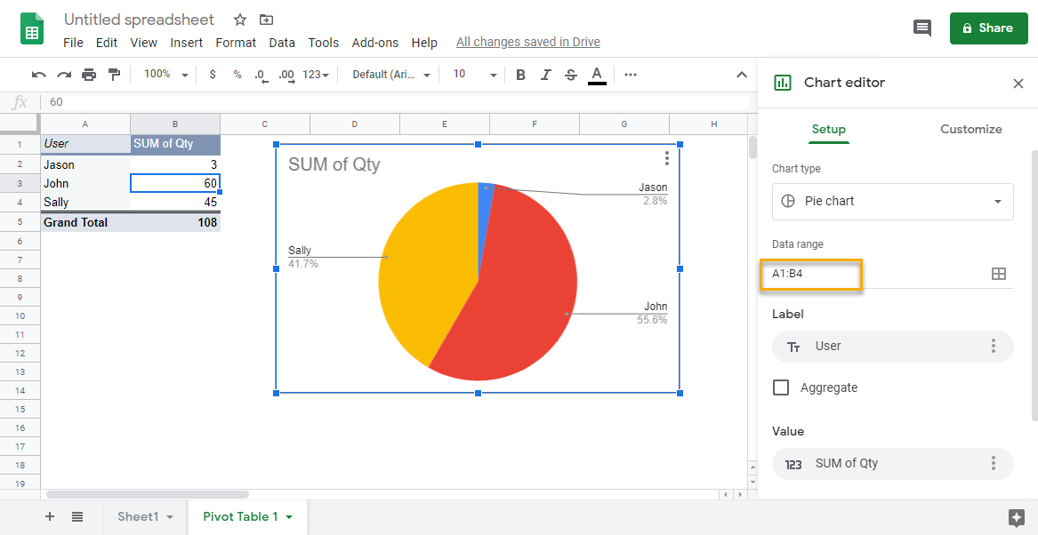
Task: Open options for User label
Action: point(993,346)
